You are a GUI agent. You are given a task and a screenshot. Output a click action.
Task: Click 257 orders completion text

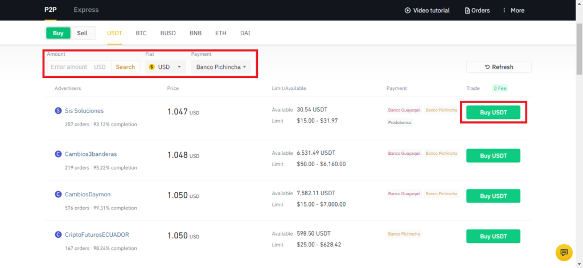(x=101, y=124)
